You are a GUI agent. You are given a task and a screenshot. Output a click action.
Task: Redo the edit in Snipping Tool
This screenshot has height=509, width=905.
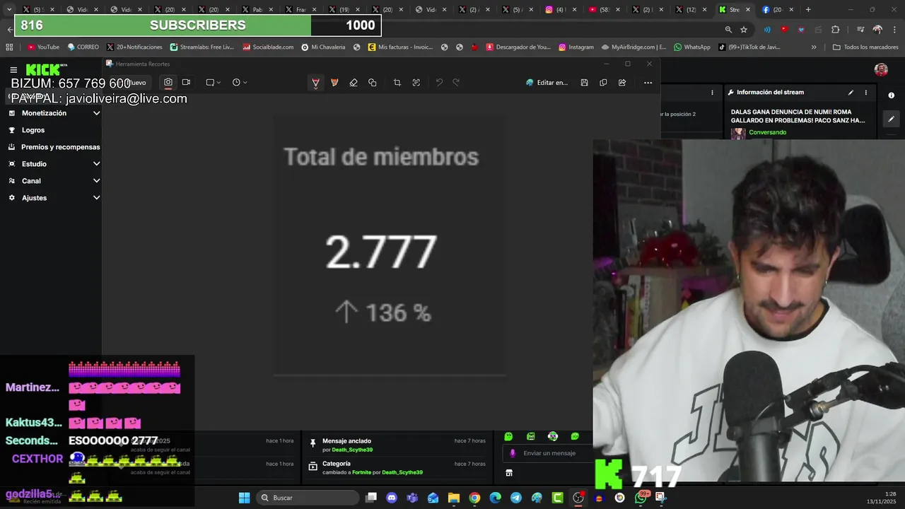coord(456,83)
